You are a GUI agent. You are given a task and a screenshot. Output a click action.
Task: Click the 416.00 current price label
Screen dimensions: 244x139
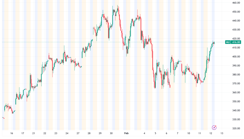pos(236,42)
